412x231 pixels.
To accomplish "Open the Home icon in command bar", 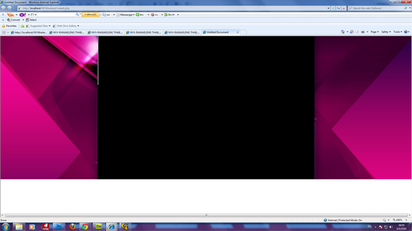I will [x=343, y=32].
